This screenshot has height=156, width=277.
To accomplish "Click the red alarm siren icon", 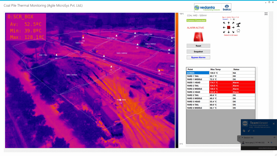I will 198,37.
